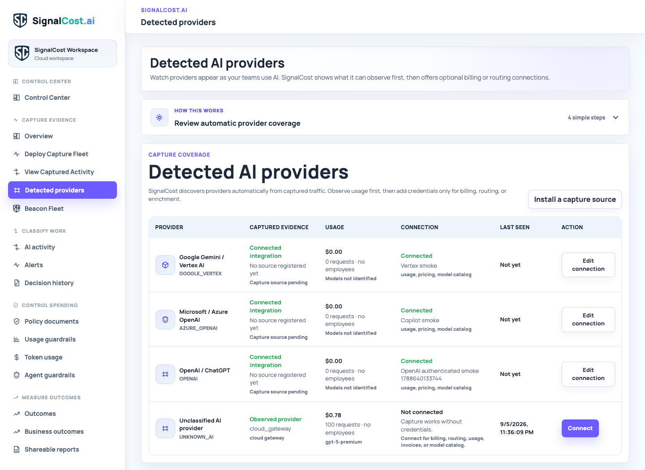Screen dimensions: 645x470
Task: Click the Token usage dollar icon
Action: click(x=17, y=357)
